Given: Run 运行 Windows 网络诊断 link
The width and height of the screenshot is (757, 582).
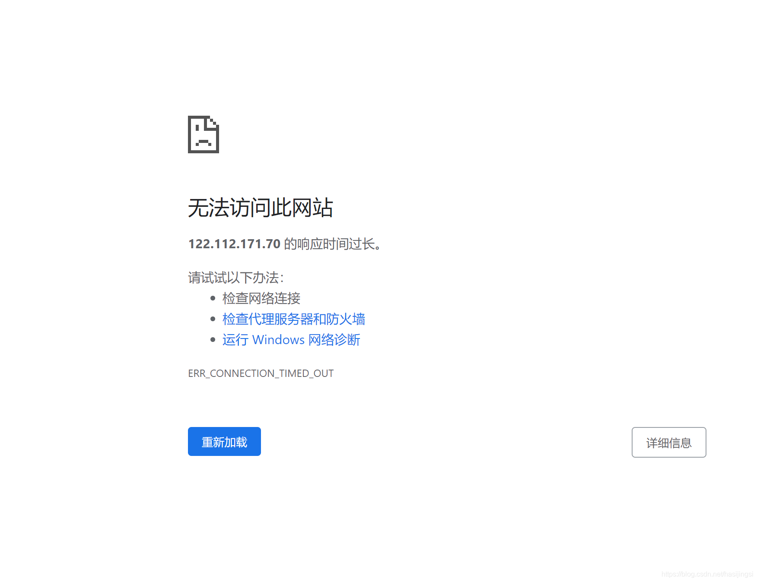Looking at the screenshot, I should [x=291, y=340].
